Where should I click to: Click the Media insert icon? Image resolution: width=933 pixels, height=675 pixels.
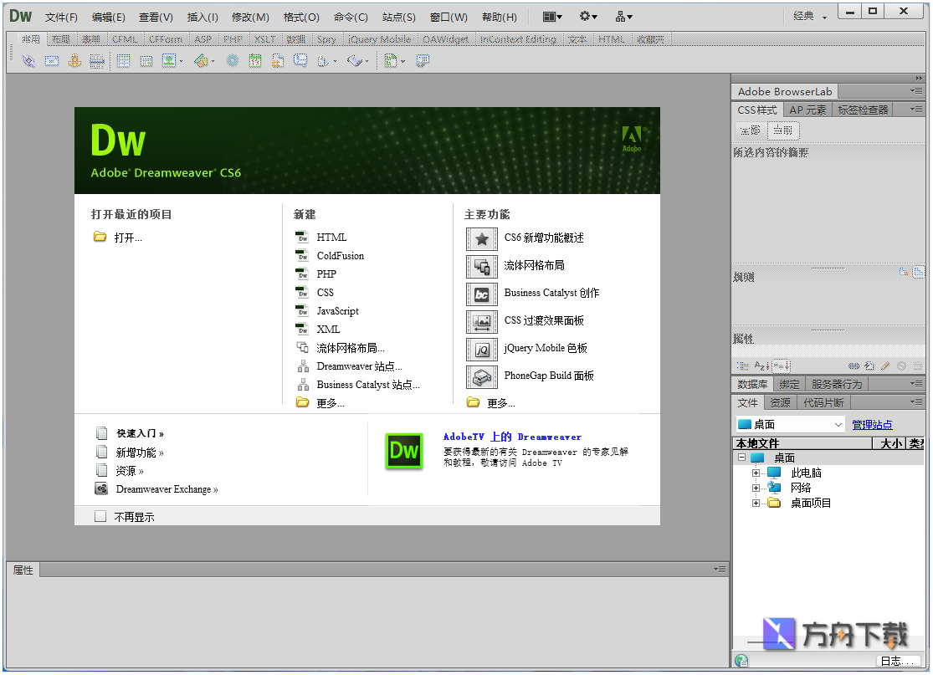click(x=201, y=61)
